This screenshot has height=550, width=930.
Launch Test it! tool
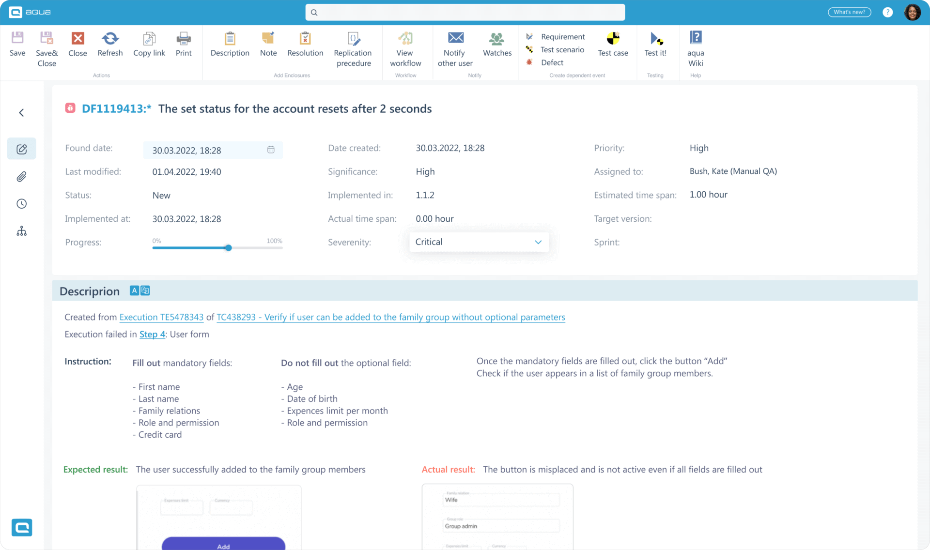click(x=655, y=38)
